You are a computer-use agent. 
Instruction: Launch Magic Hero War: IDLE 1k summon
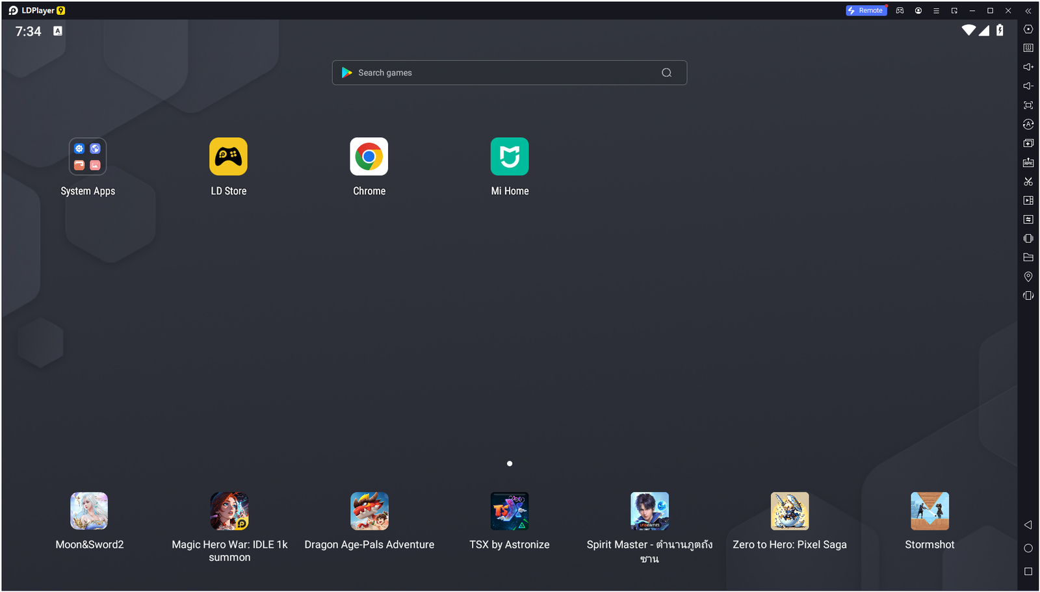229,511
